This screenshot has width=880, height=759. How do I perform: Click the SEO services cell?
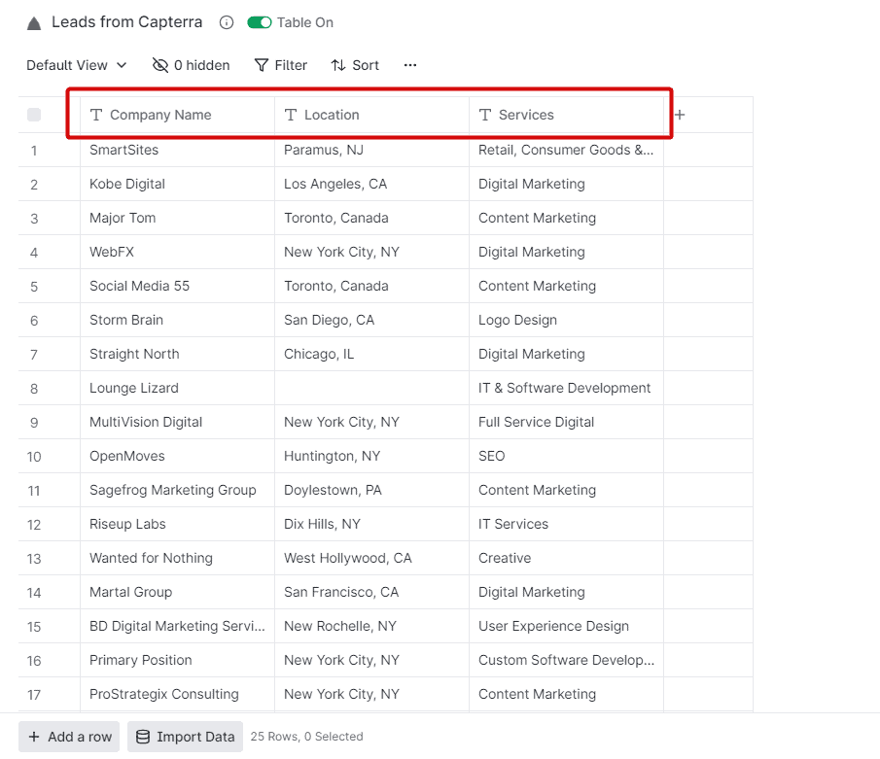coord(566,456)
